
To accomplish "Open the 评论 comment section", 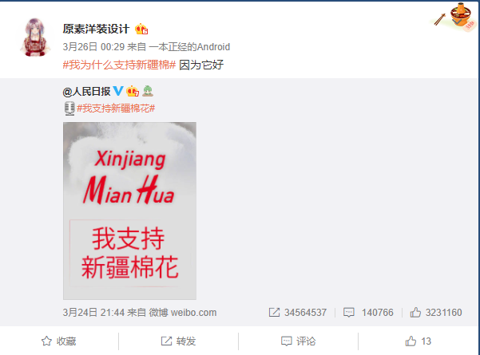I will [x=298, y=341].
